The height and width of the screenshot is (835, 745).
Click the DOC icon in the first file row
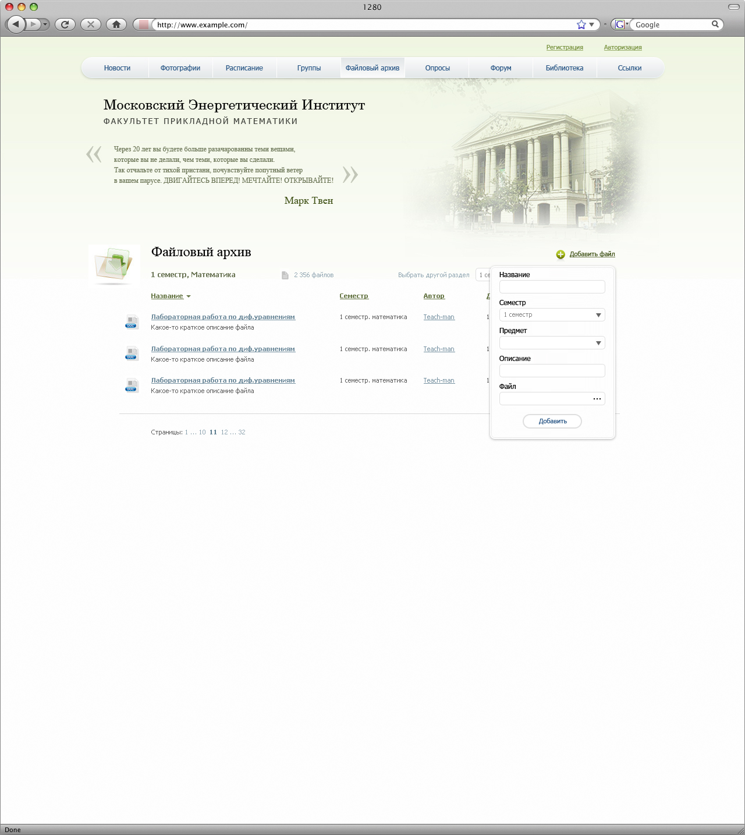pyautogui.click(x=132, y=321)
